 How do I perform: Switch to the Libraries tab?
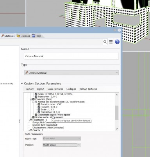[x=23, y=36]
